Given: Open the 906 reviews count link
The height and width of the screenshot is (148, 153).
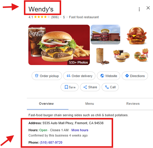Looking at the screenshot, I should click(x=55, y=17).
